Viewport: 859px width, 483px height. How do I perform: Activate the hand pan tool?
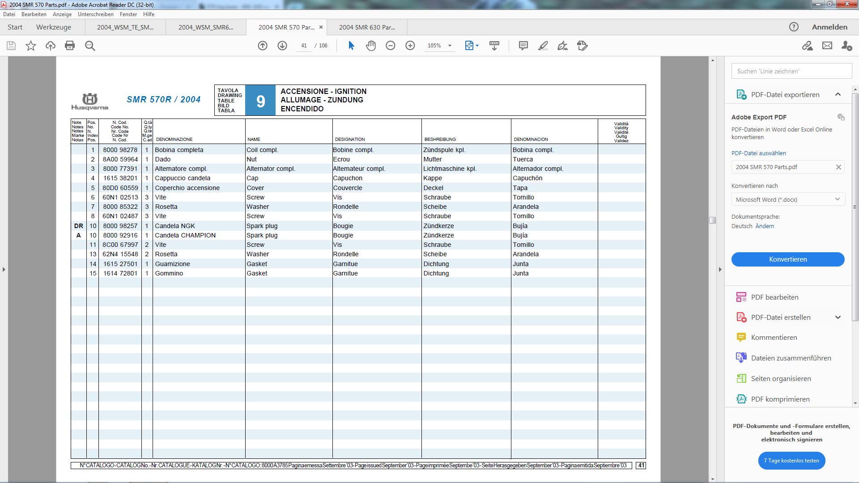coord(371,46)
